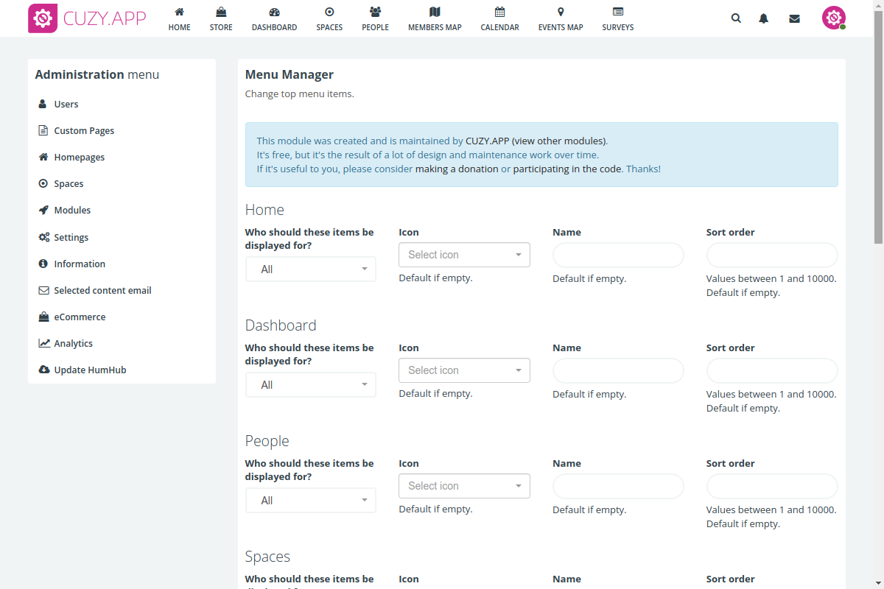Open the Store bag icon
Image resolution: width=884 pixels, height=589 pixels.
pyautogui.click(x=220, y=13)
